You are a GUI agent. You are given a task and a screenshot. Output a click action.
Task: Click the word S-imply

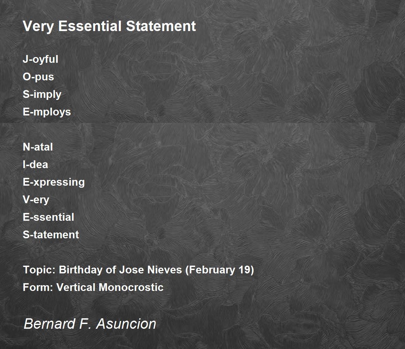(x=42, y=95)
